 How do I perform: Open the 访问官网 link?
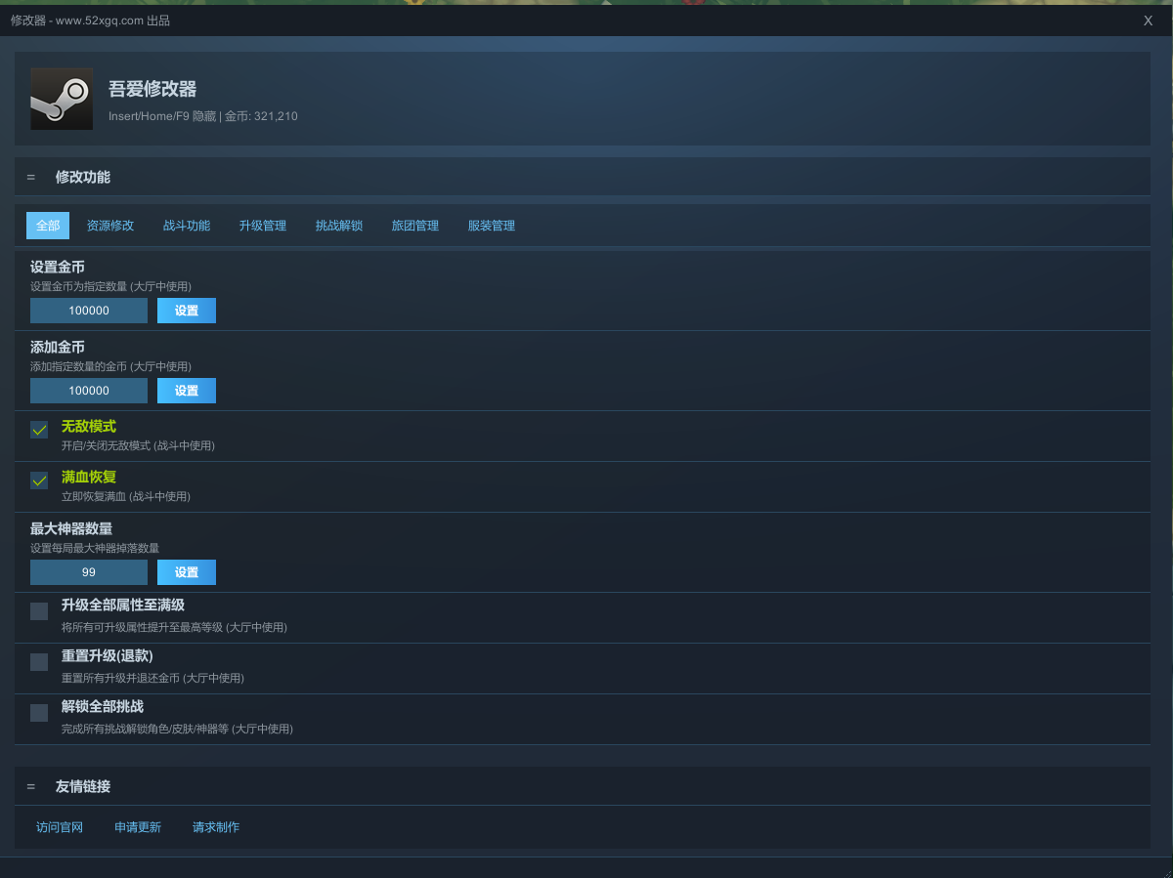(60, 827)
